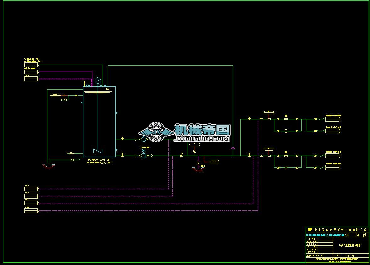Select the agitator motor M symbol above the tank

pyautogui.click(x=98, y=81)
